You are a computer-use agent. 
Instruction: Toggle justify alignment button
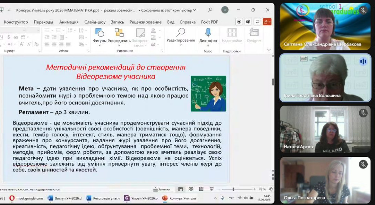pos(68,44)
